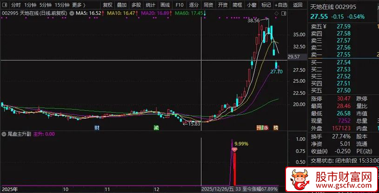Click the 买五 bid price 27.50
Image resolution: width=379 pixels, height=193 pixels.
(344, 90)
